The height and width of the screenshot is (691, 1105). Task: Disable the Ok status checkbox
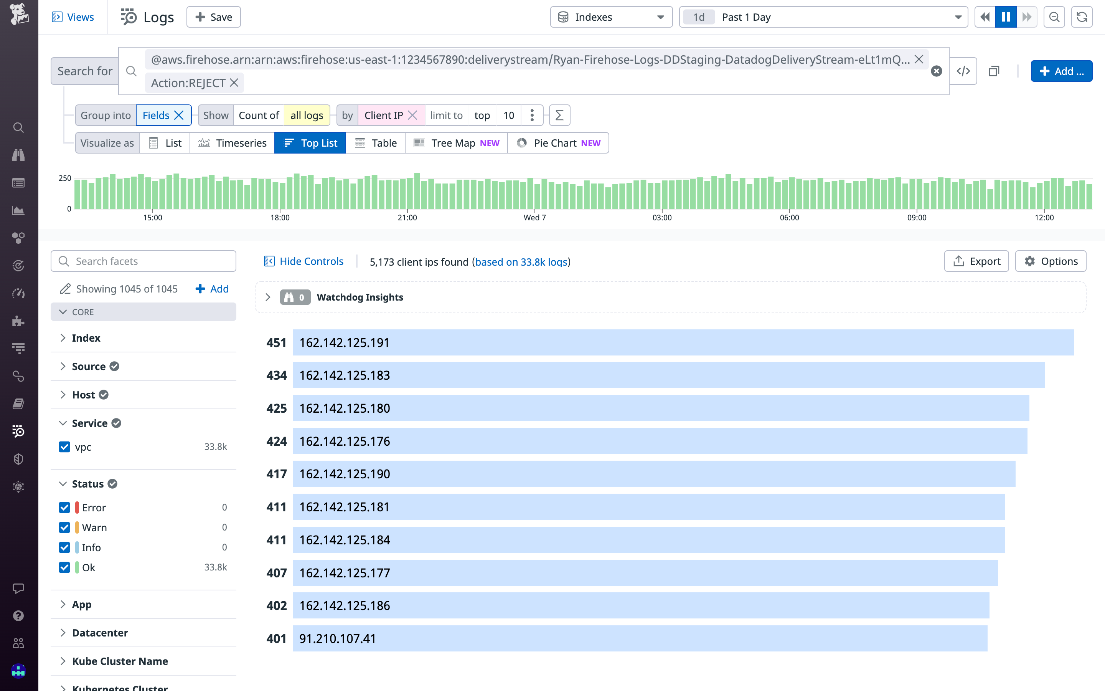click(64, 568)
